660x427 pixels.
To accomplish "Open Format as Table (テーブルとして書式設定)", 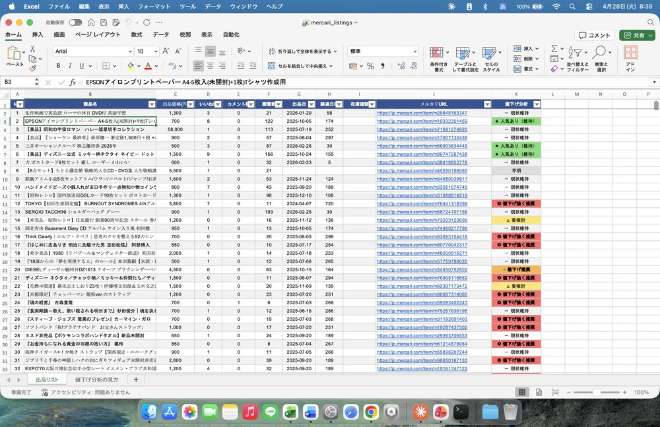I will tap(465, 59).
